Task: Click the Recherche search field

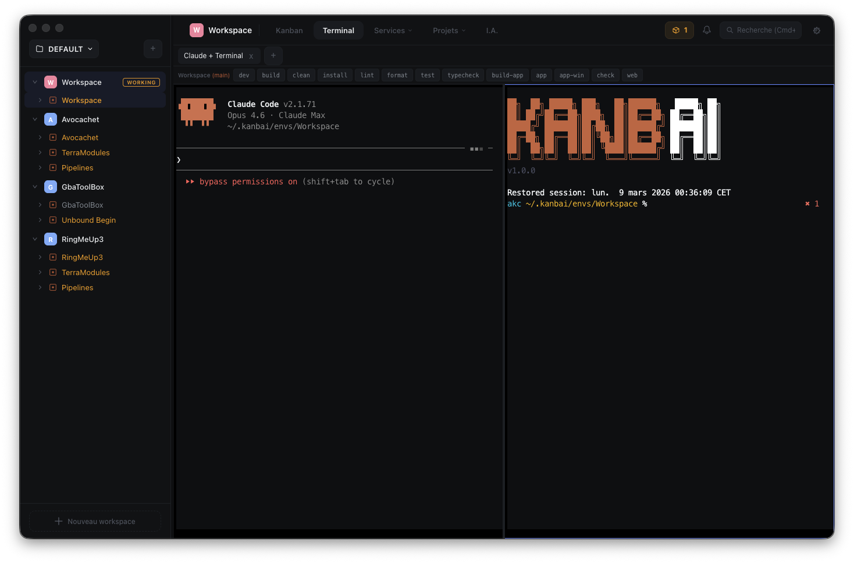Action: click(761, 30)
